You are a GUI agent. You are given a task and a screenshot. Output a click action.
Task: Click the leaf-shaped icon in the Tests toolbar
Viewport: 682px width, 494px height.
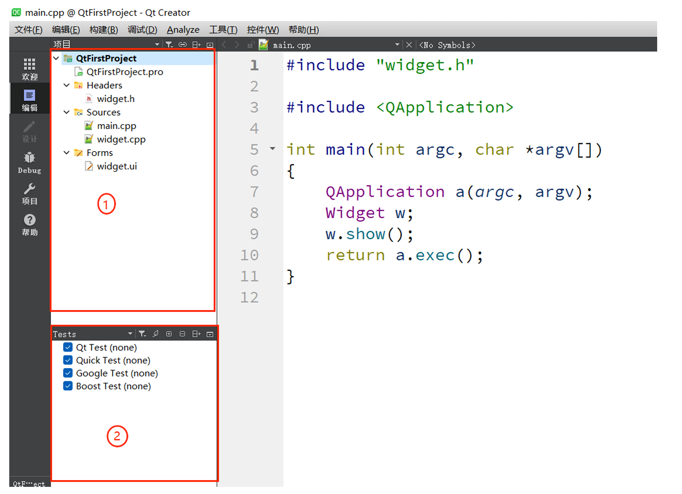156,334
